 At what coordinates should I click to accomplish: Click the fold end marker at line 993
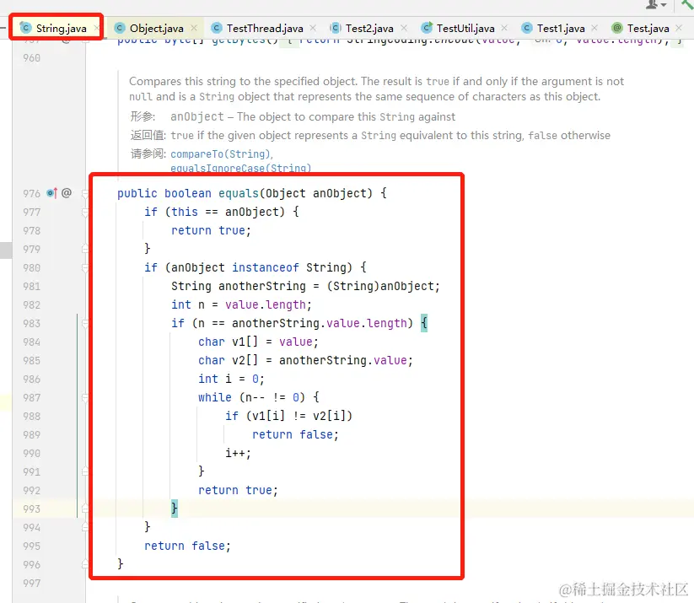point(85,509)
